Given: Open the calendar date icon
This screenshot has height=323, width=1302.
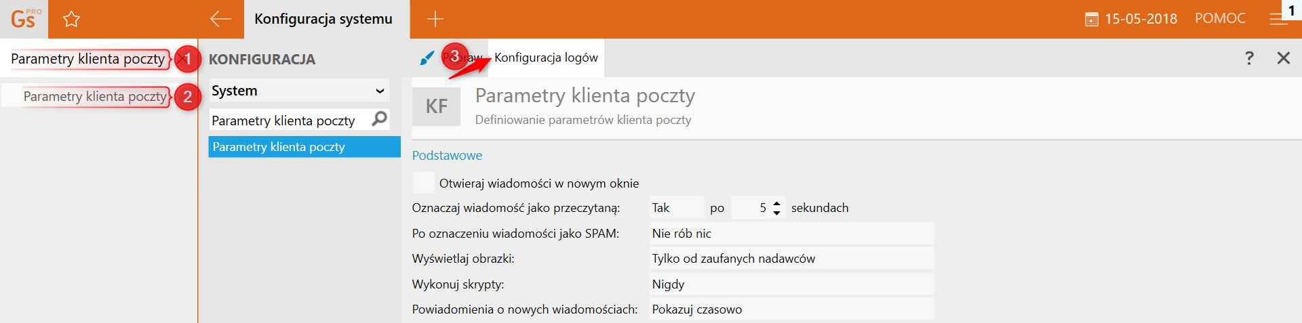Looking at the screenshot, I should (1091, 20).
